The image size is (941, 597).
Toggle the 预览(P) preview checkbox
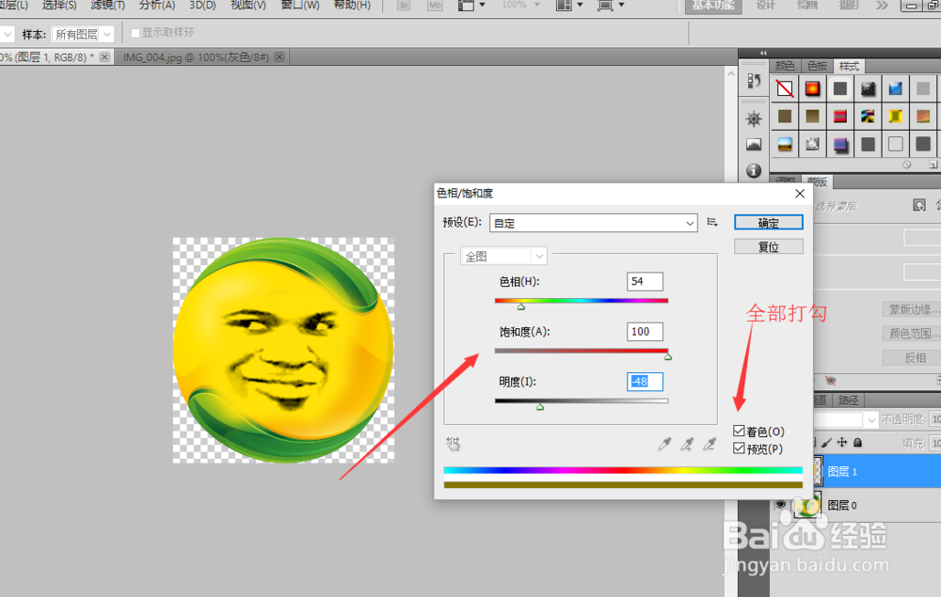pos(739,448)
